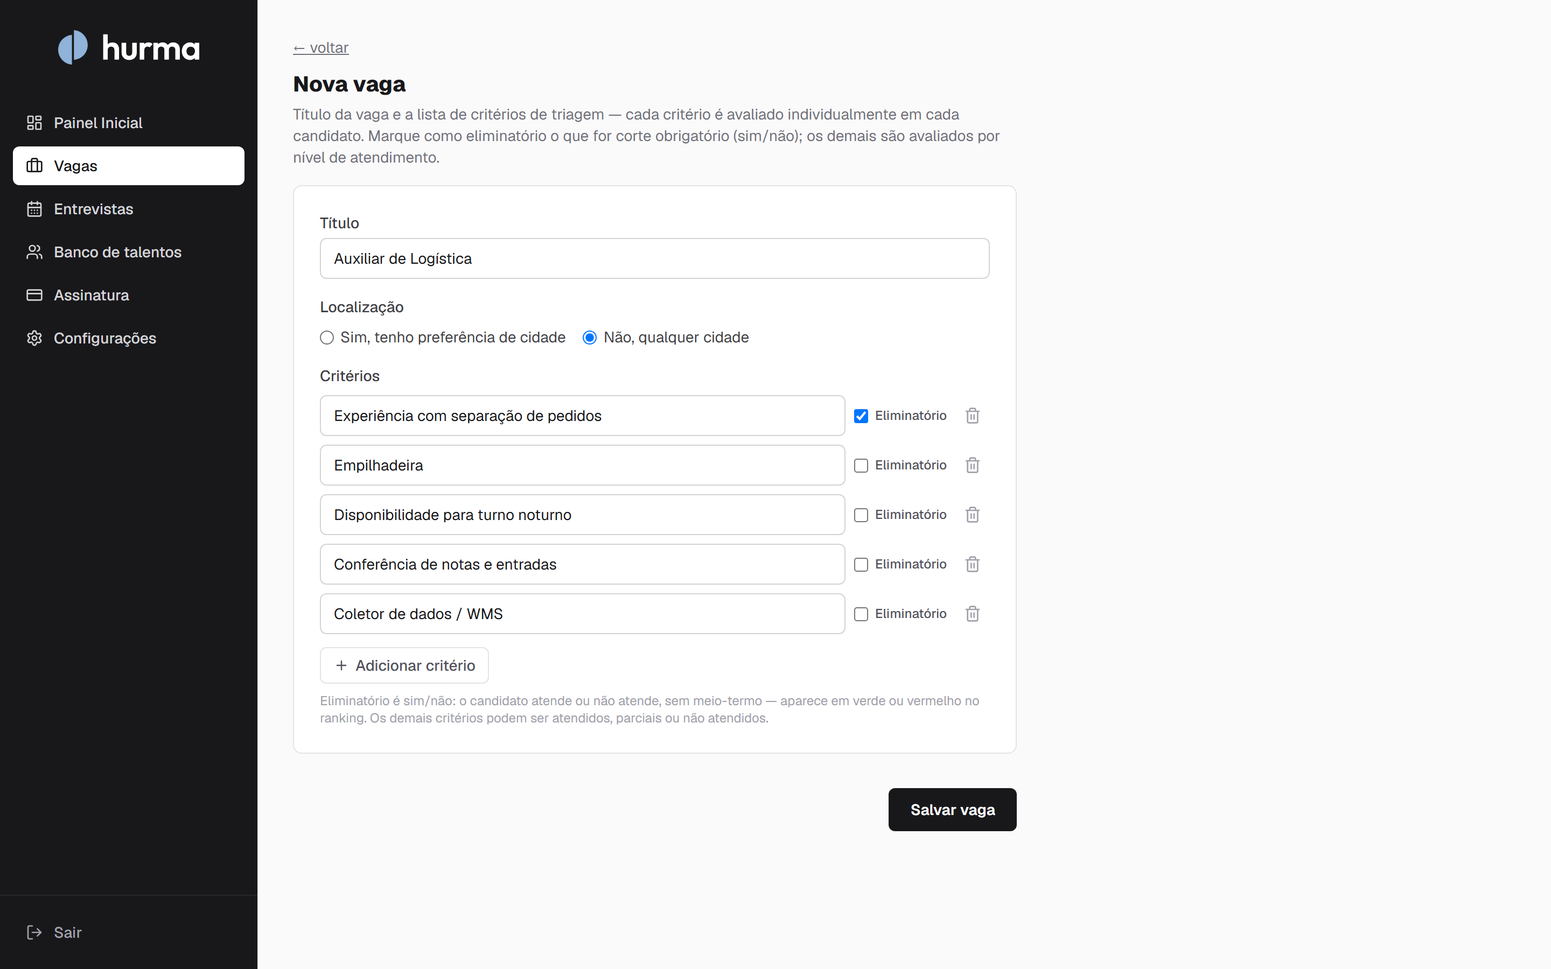Click the Critérios section label
The height and width of the screenshot is (969, 1551).
tap(350, 376)
